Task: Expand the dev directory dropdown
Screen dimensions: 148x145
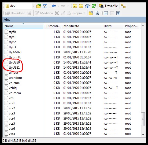Action: [34, 6]
